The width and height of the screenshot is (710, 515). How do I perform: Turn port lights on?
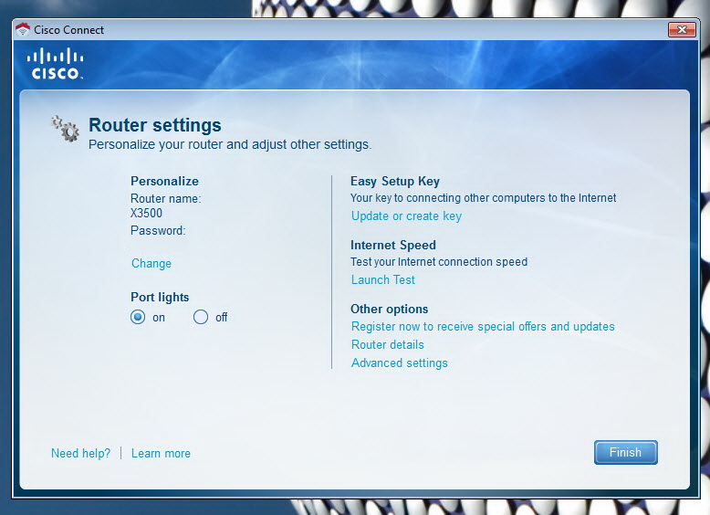pos(138,317)
